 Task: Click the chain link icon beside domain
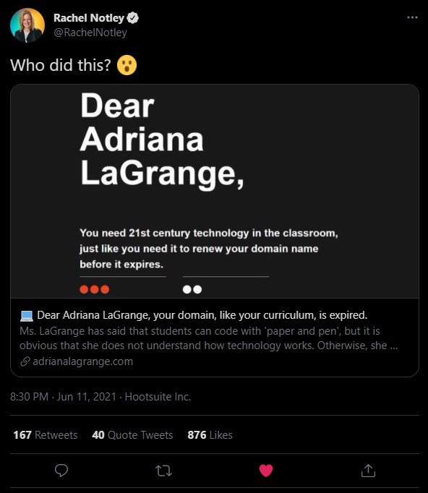(x=25, y=361)
